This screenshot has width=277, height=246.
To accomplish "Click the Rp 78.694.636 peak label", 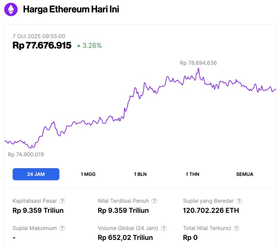I will coord(198,63).
